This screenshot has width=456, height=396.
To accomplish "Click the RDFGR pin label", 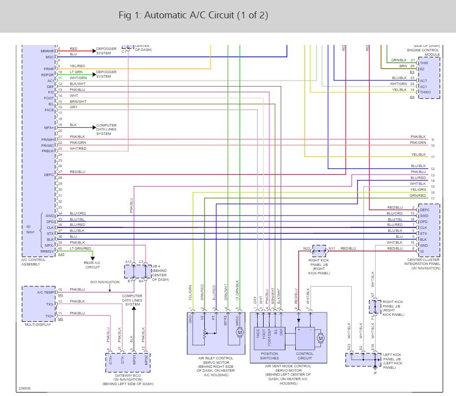I will [x=47, y=75].
